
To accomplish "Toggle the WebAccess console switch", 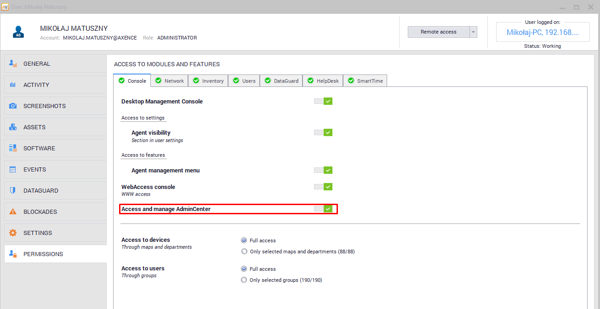I will click(x=323, y=187).
